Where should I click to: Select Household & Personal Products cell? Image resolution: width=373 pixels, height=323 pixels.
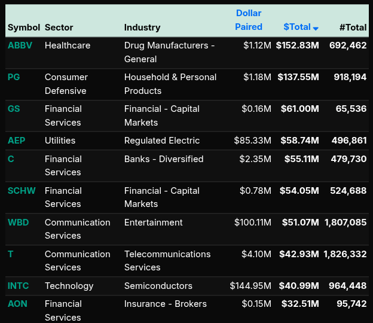point(170,84)
